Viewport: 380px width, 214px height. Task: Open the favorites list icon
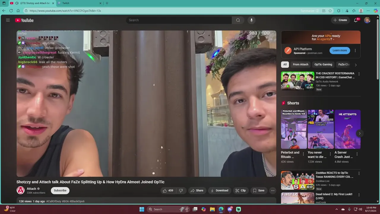point(354,11)
